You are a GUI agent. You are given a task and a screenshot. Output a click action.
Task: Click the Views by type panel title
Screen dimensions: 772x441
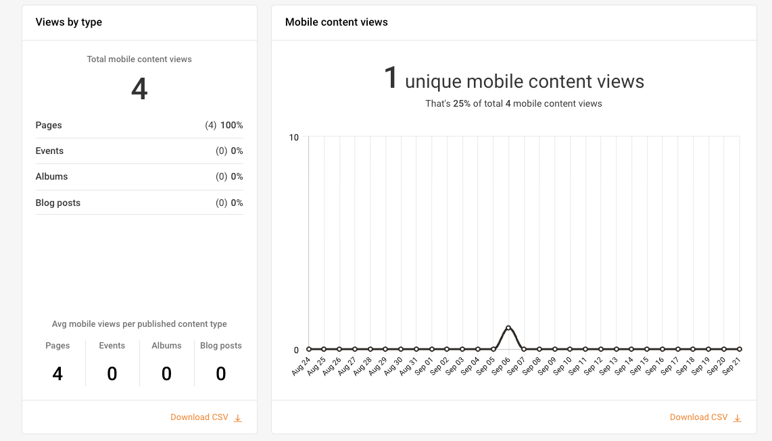(68, 22)
